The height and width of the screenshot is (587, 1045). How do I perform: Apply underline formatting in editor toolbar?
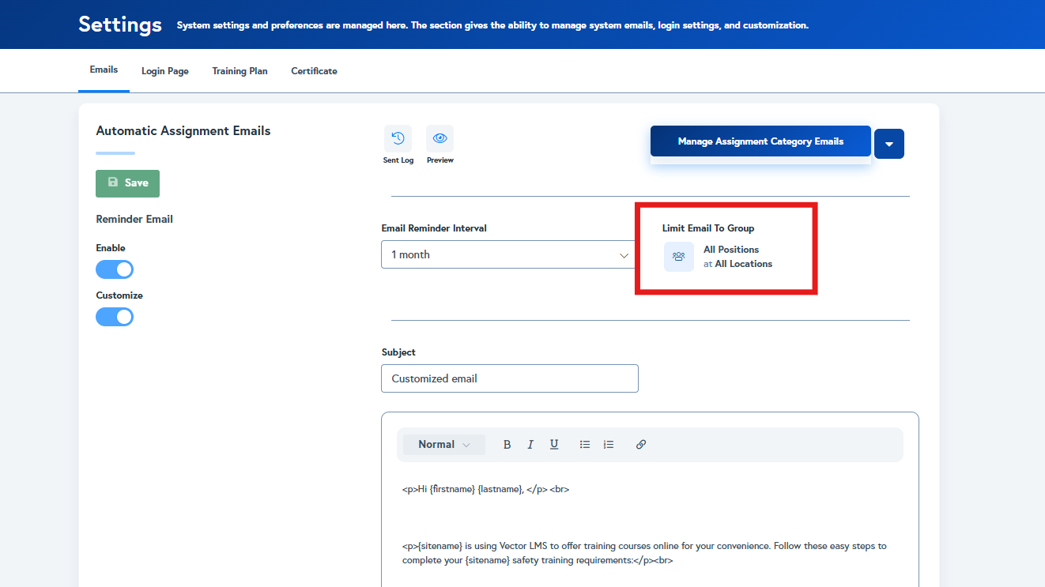554,445
